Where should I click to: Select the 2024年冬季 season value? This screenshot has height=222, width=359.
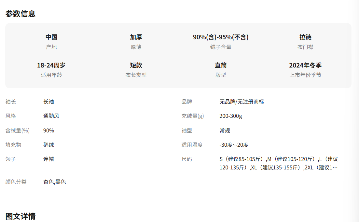pos(305,65)
